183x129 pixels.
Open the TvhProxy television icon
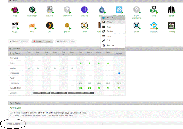tap(171, 25)
